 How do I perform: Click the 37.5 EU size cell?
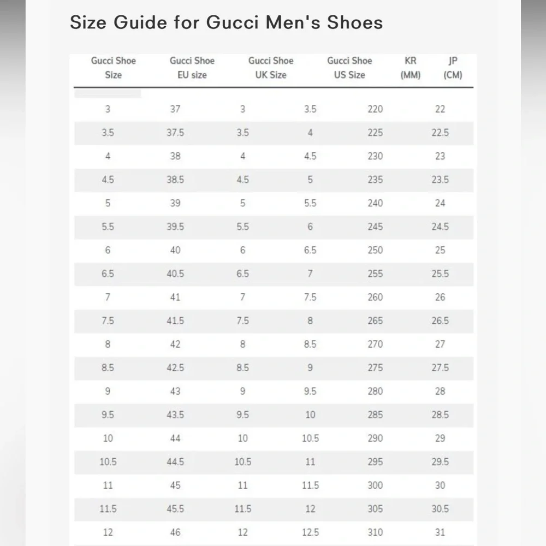[x=175, y=133]
